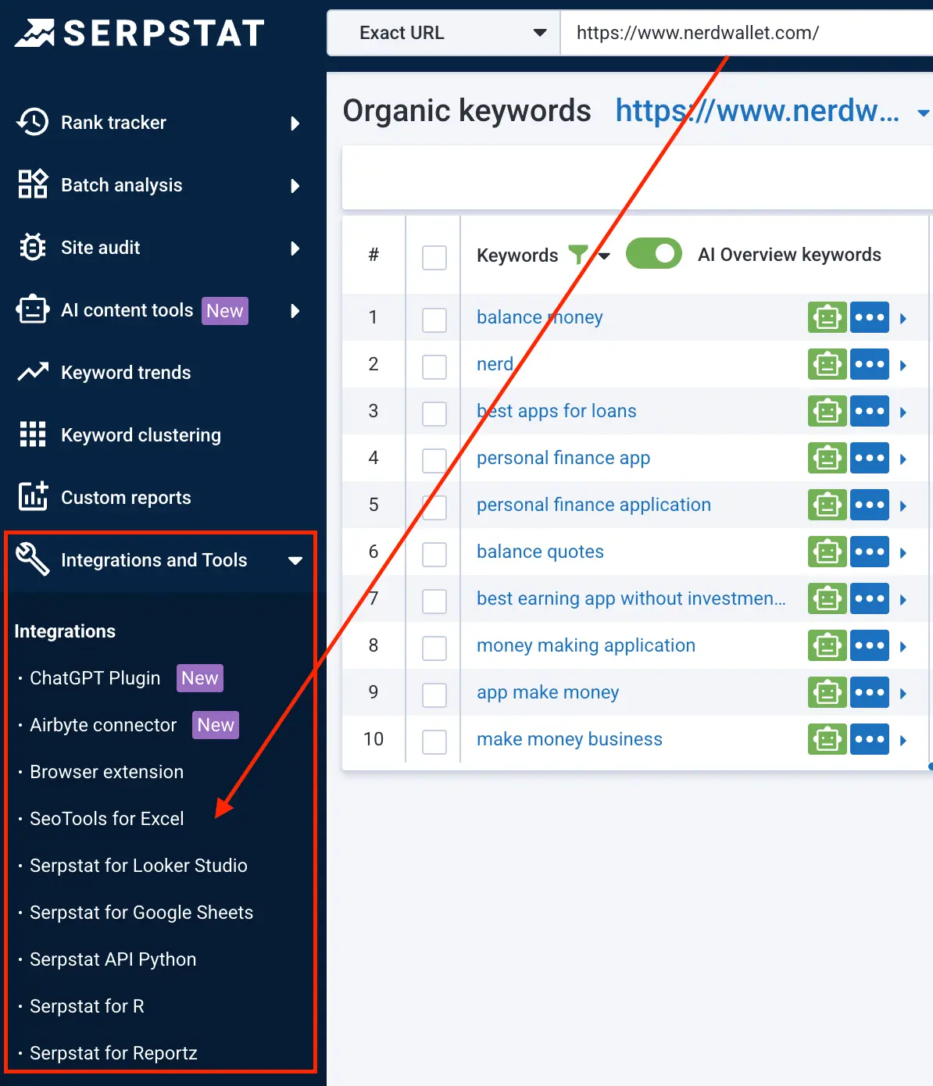
Task: Open Keyword clustering menu item
Action: (x=141, y=435)
